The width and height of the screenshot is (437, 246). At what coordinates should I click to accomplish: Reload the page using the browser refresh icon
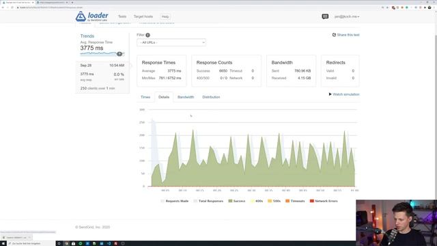click(x=12, y=8)
